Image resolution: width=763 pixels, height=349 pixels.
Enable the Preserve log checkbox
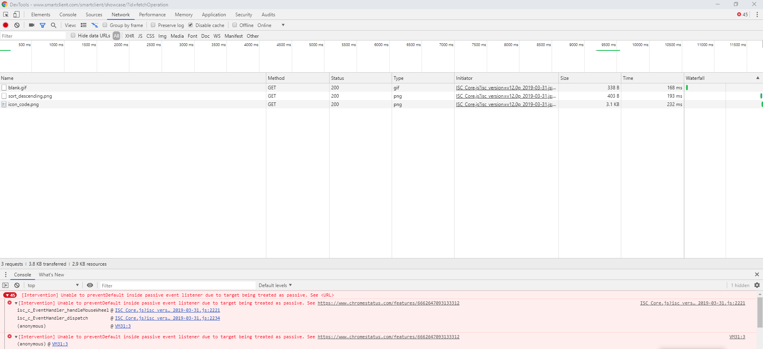coord(153,25)
